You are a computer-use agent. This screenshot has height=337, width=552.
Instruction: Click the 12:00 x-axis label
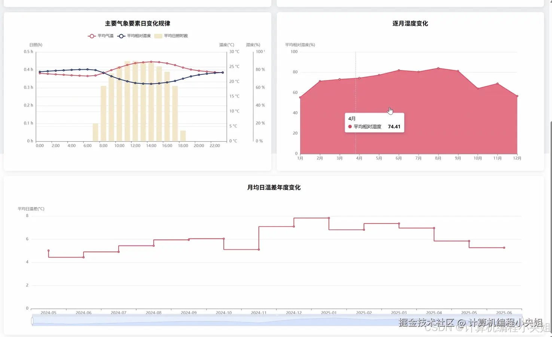coord(135,146)
